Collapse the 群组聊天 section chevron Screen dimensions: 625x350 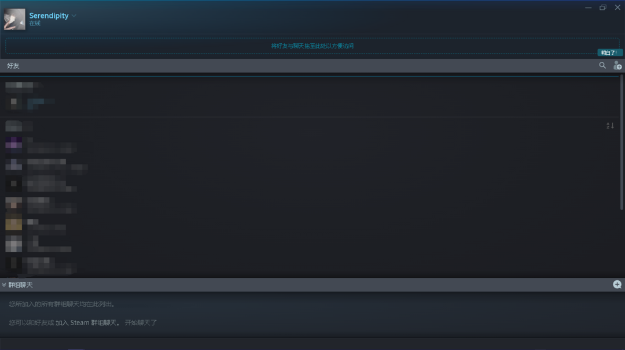4,285
